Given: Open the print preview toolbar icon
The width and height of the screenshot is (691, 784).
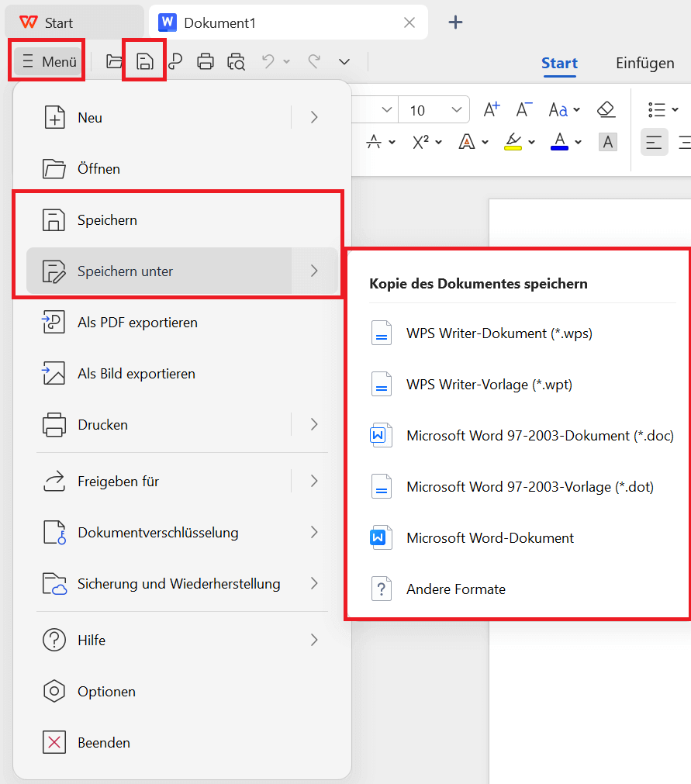Looking at the screenshot, I should click(237, 61).
